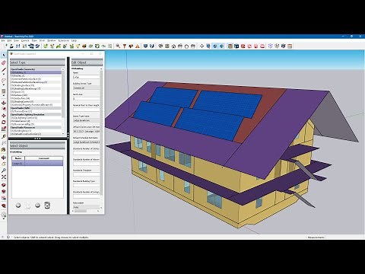The height and width of the screenshot is (274, 365).
Task: Expand the Line tool flyout arrow
Action: click(4, 74)
